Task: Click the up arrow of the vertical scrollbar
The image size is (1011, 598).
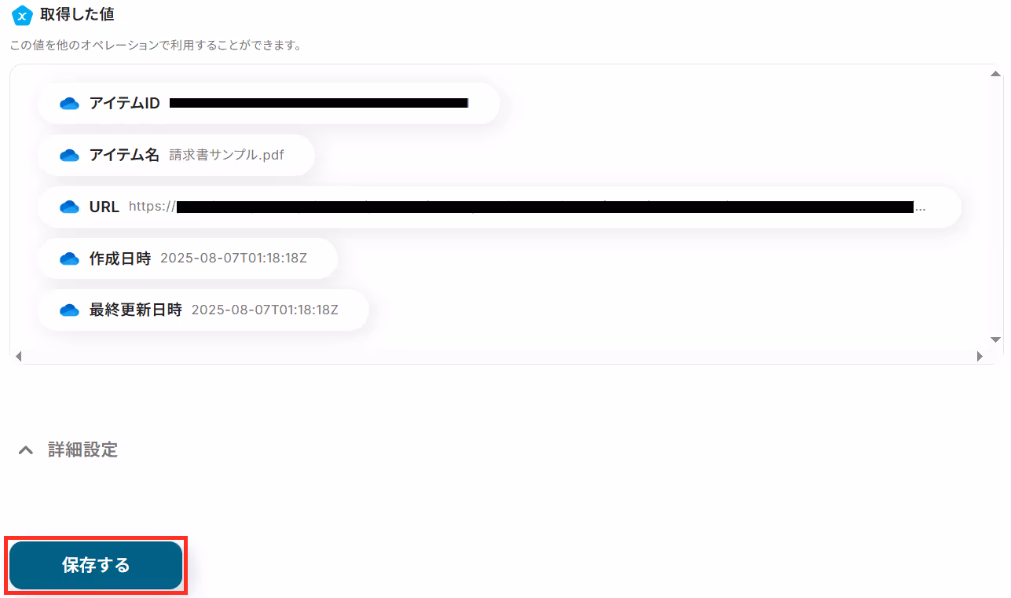Action: pos(995,74)
